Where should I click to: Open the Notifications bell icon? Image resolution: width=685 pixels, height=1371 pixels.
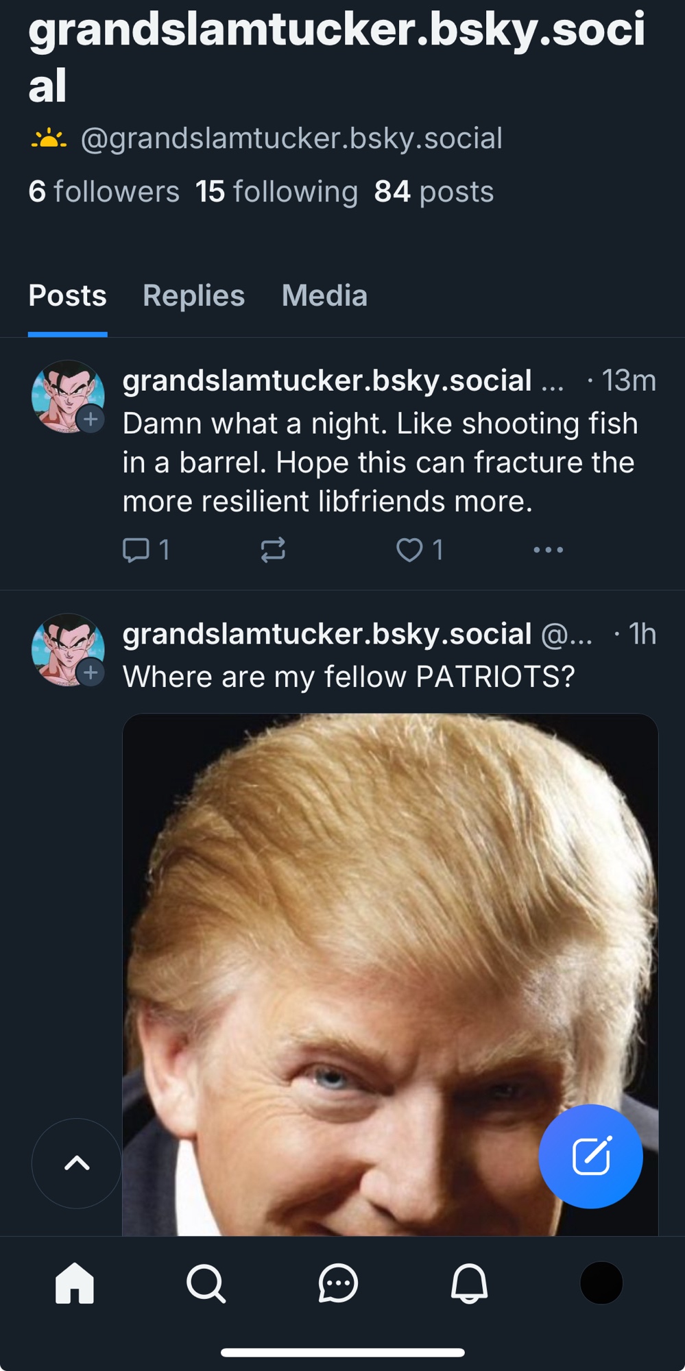pyautogui.click(x=470, y=1283)
